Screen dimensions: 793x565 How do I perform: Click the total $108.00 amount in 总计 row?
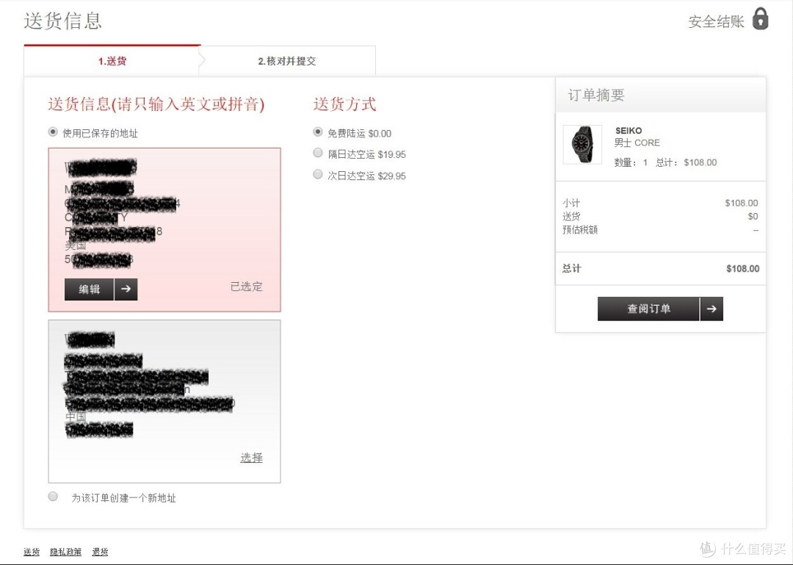coord(743,269)
